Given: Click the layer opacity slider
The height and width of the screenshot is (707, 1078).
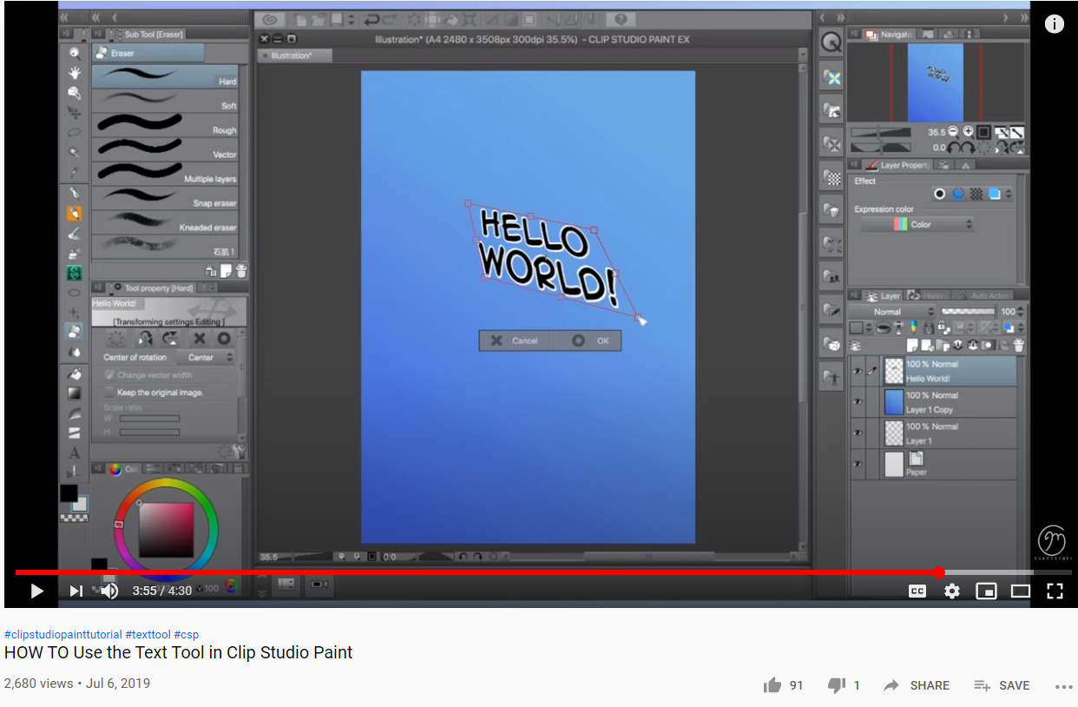Looking at the screenshot, I should pyautogui.click(x=968, y=311).
